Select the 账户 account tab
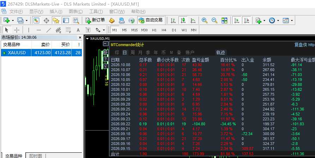The width and height of the screenshot is (315, 158). tap(190, 52)
